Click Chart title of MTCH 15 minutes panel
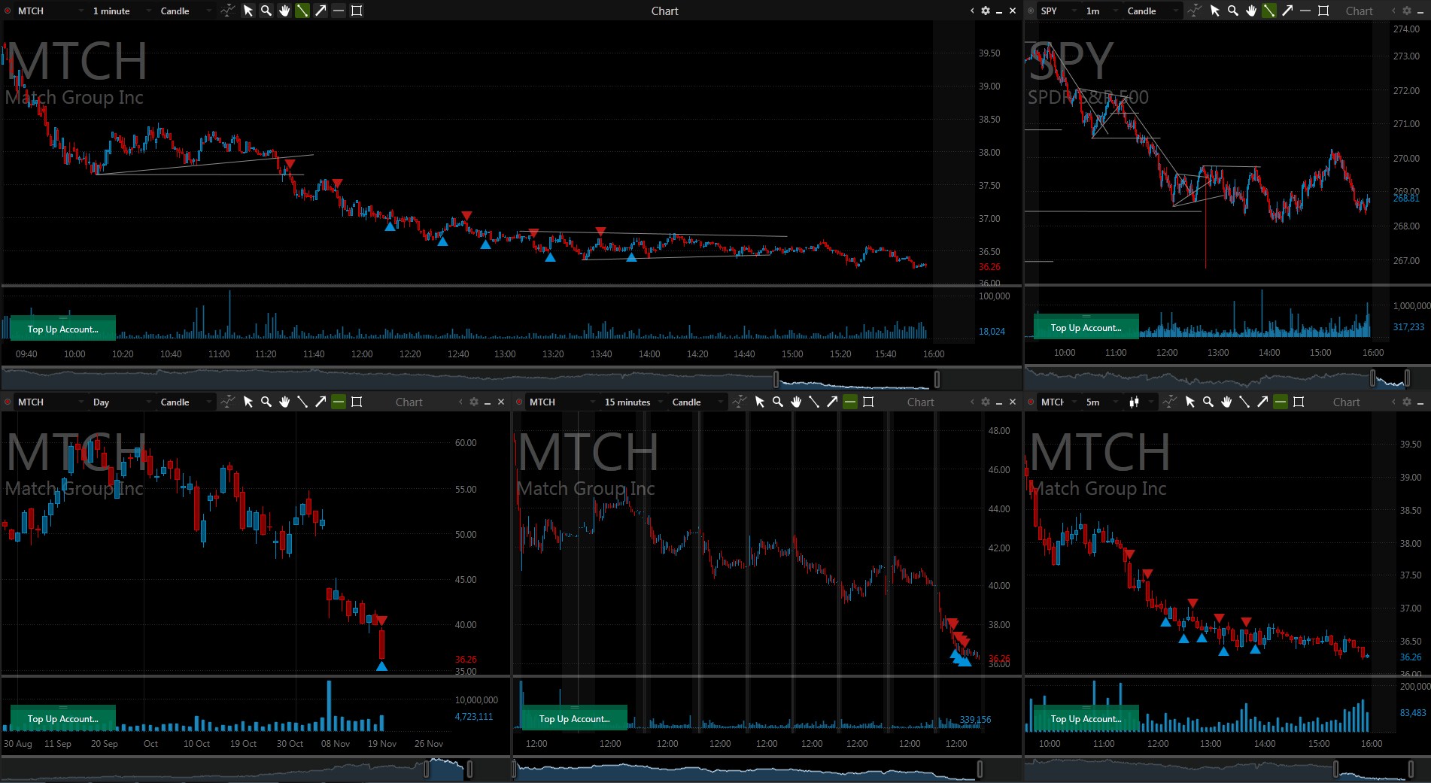The width and height of the screenshot is (1431, 783). (921, 402)
